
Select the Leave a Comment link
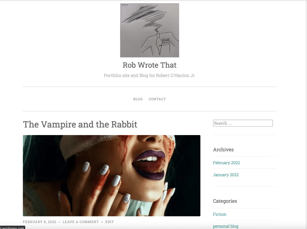coord(81,222)
